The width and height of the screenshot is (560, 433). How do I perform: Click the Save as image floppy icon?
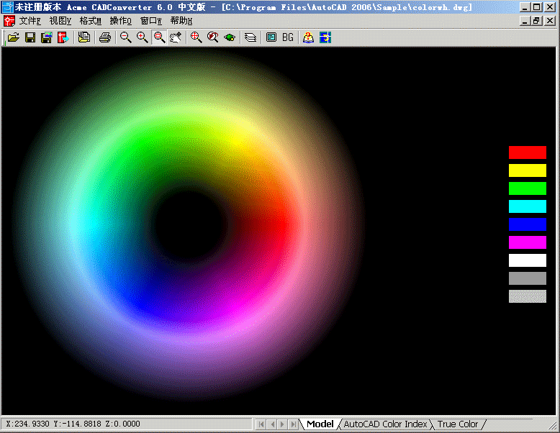47,37
